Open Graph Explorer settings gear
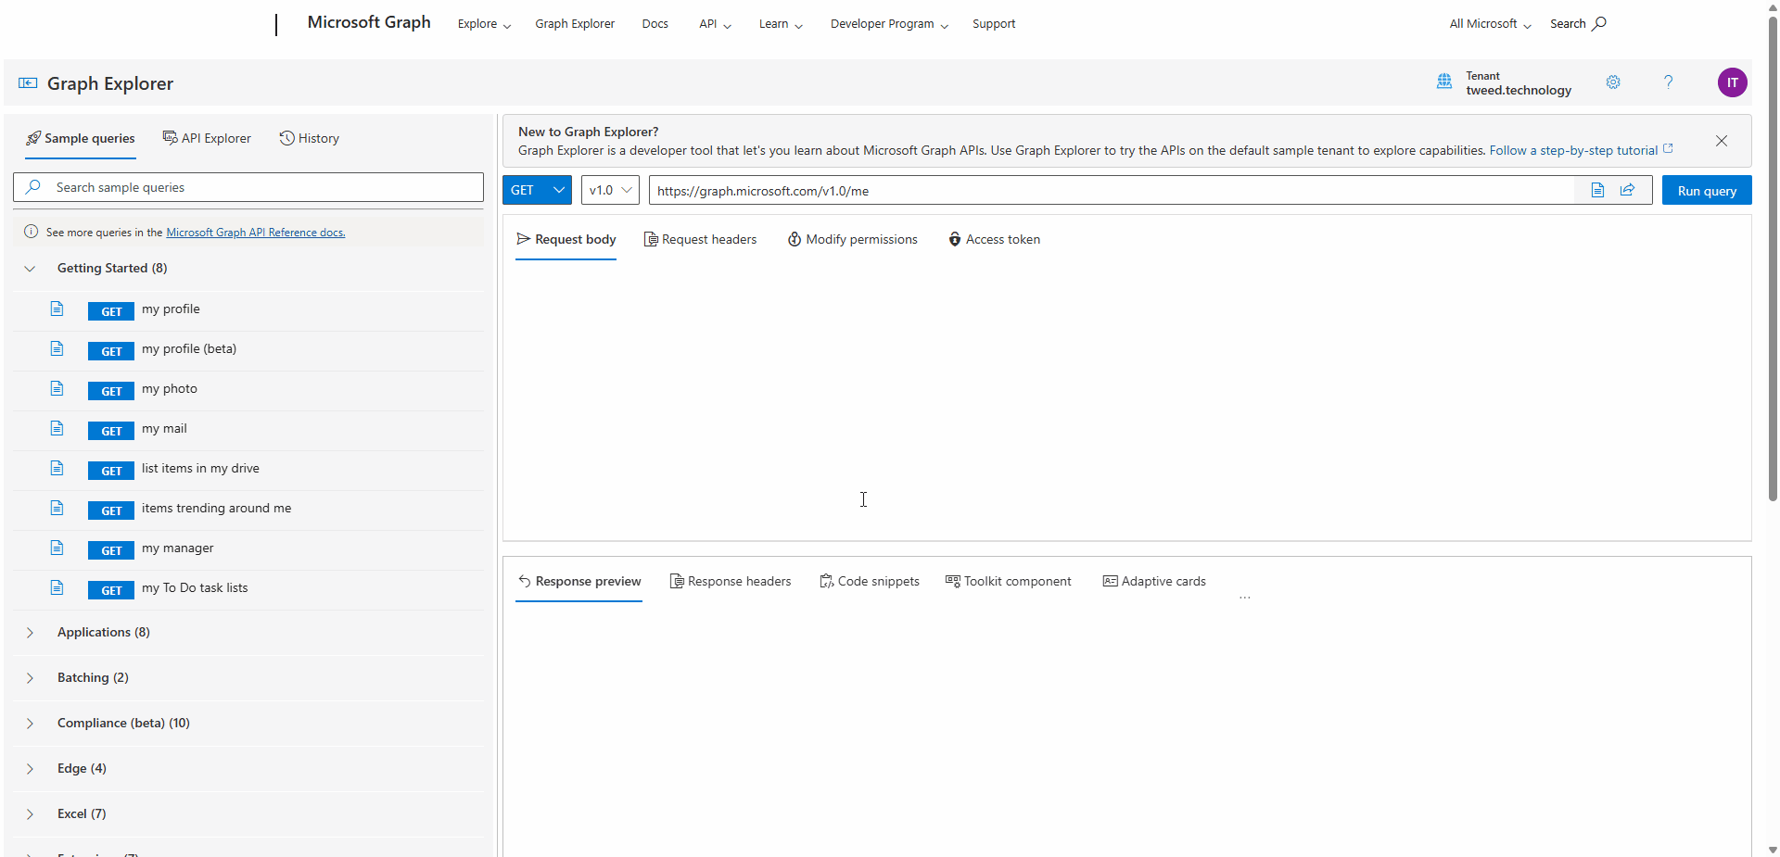The width and height of the screenshot is (1780, 857). tap(1613, 82)
